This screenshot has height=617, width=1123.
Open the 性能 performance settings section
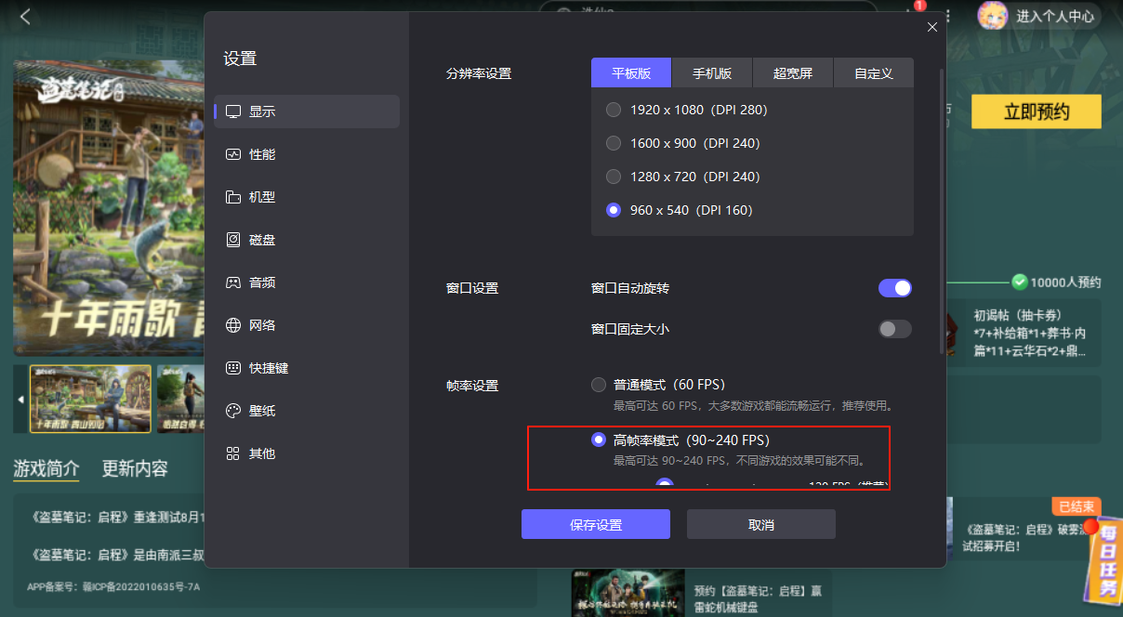307,154
